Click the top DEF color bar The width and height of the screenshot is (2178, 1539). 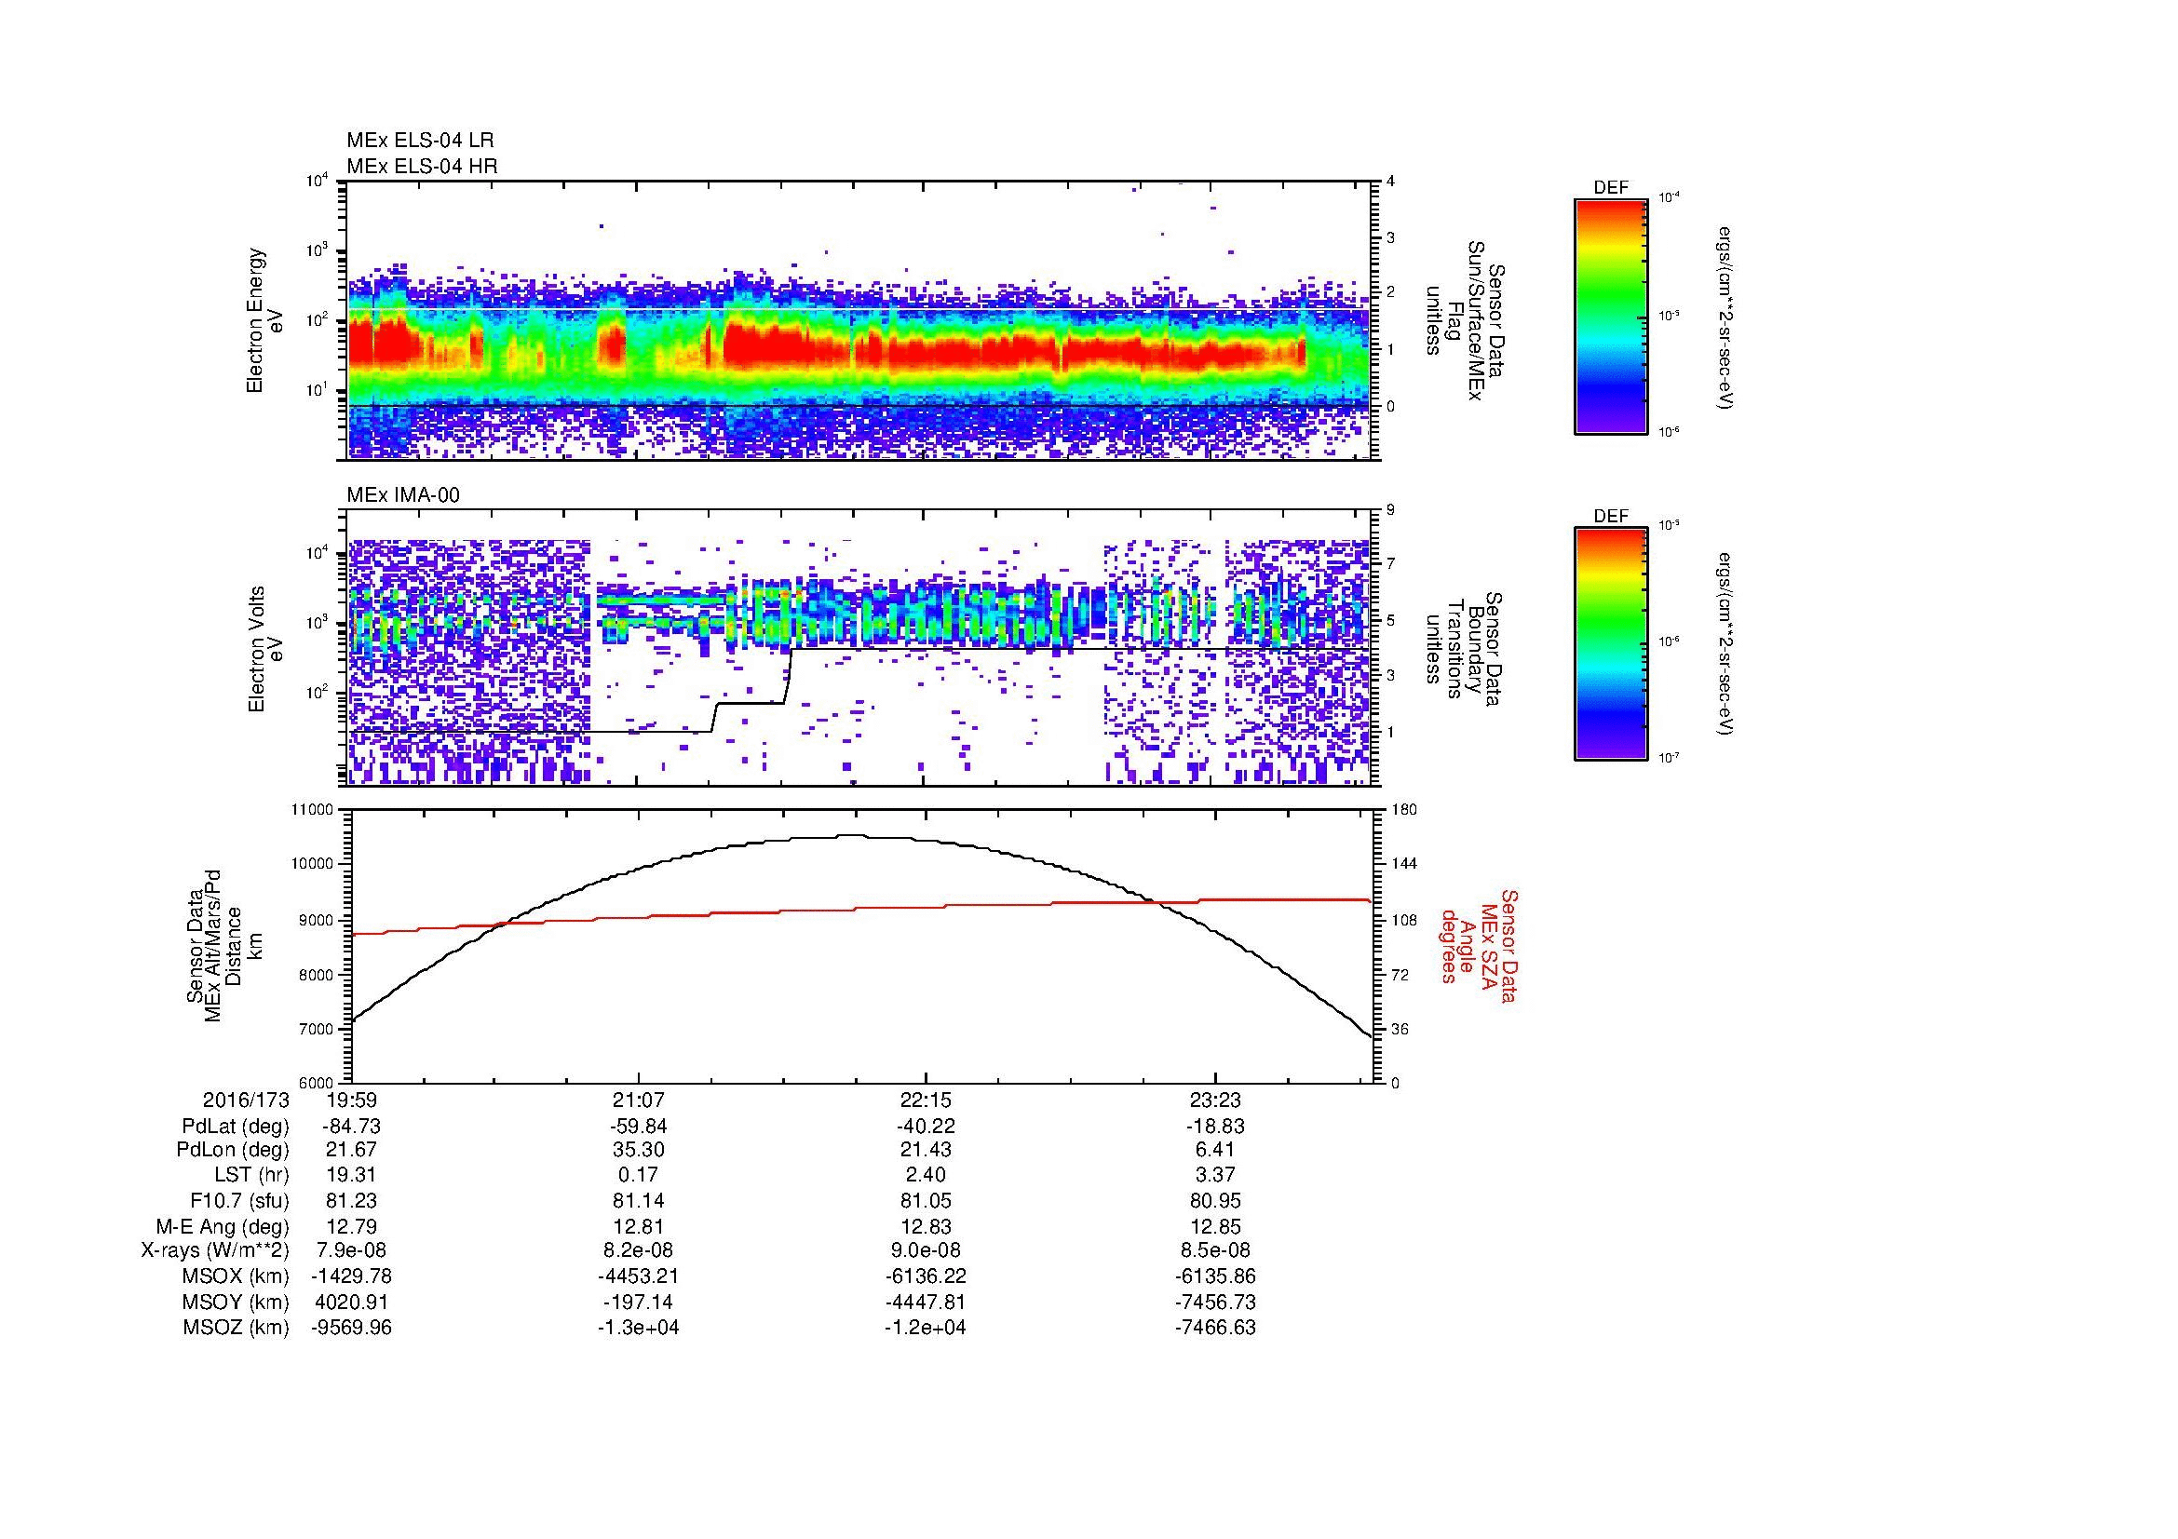point(1611,317)
